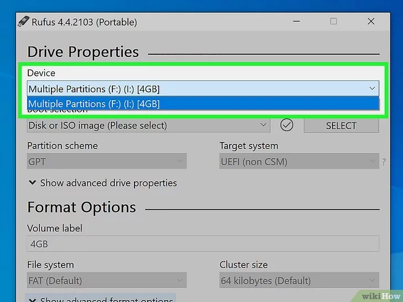Click the Format Options heading
The width and height of the screenshot is (403, 302).
coord(81,207)
